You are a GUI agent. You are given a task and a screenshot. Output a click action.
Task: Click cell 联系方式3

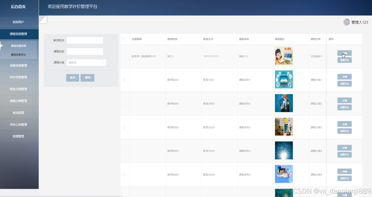(x=209, y=127)
